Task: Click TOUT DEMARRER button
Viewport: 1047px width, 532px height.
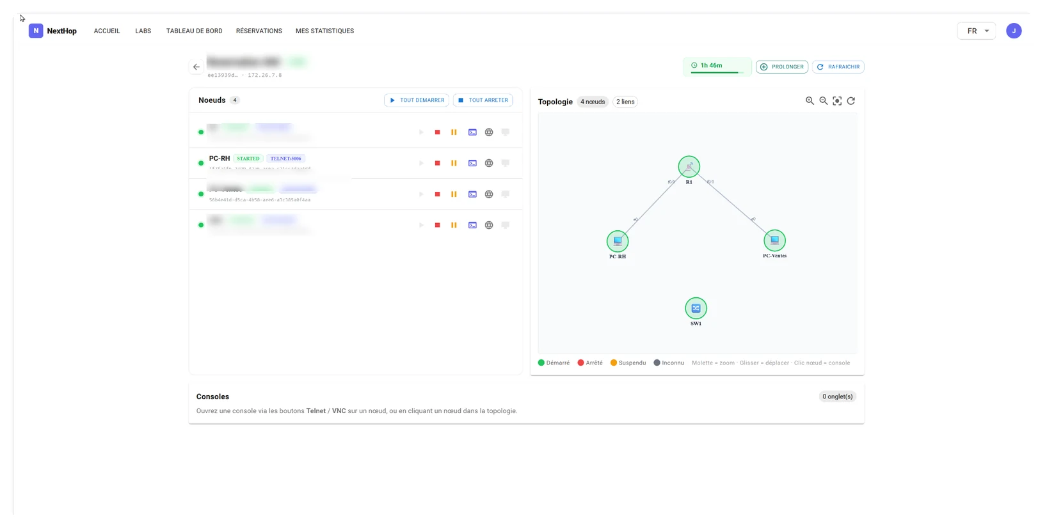Action: pyautogui.click(x=417, y=100)
